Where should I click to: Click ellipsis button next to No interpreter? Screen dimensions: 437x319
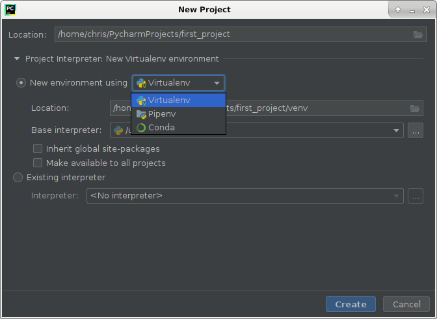(x=416, y=196)
